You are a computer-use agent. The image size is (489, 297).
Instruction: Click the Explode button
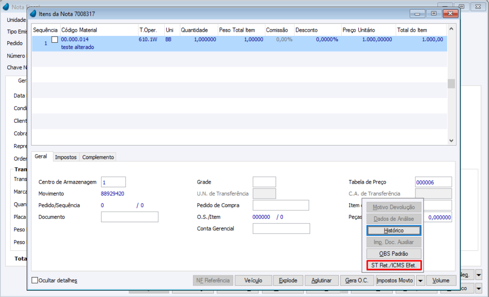coord(288,281)
